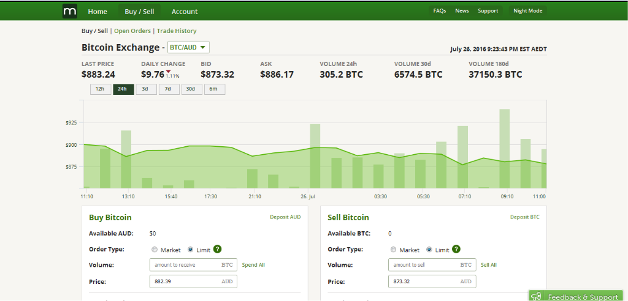Click the site logo icon
The image size is (628, 301).
[70, 11]
